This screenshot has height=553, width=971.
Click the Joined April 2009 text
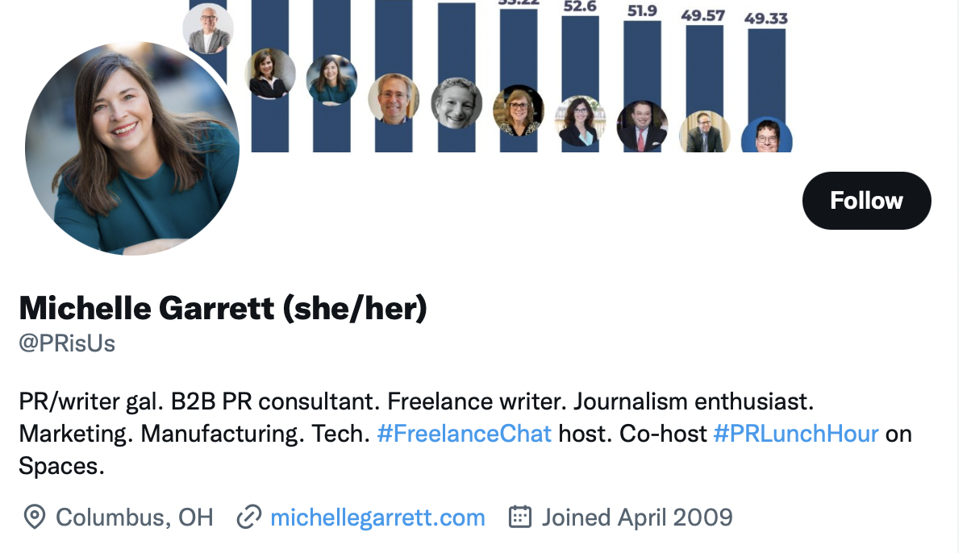(637, 517)
